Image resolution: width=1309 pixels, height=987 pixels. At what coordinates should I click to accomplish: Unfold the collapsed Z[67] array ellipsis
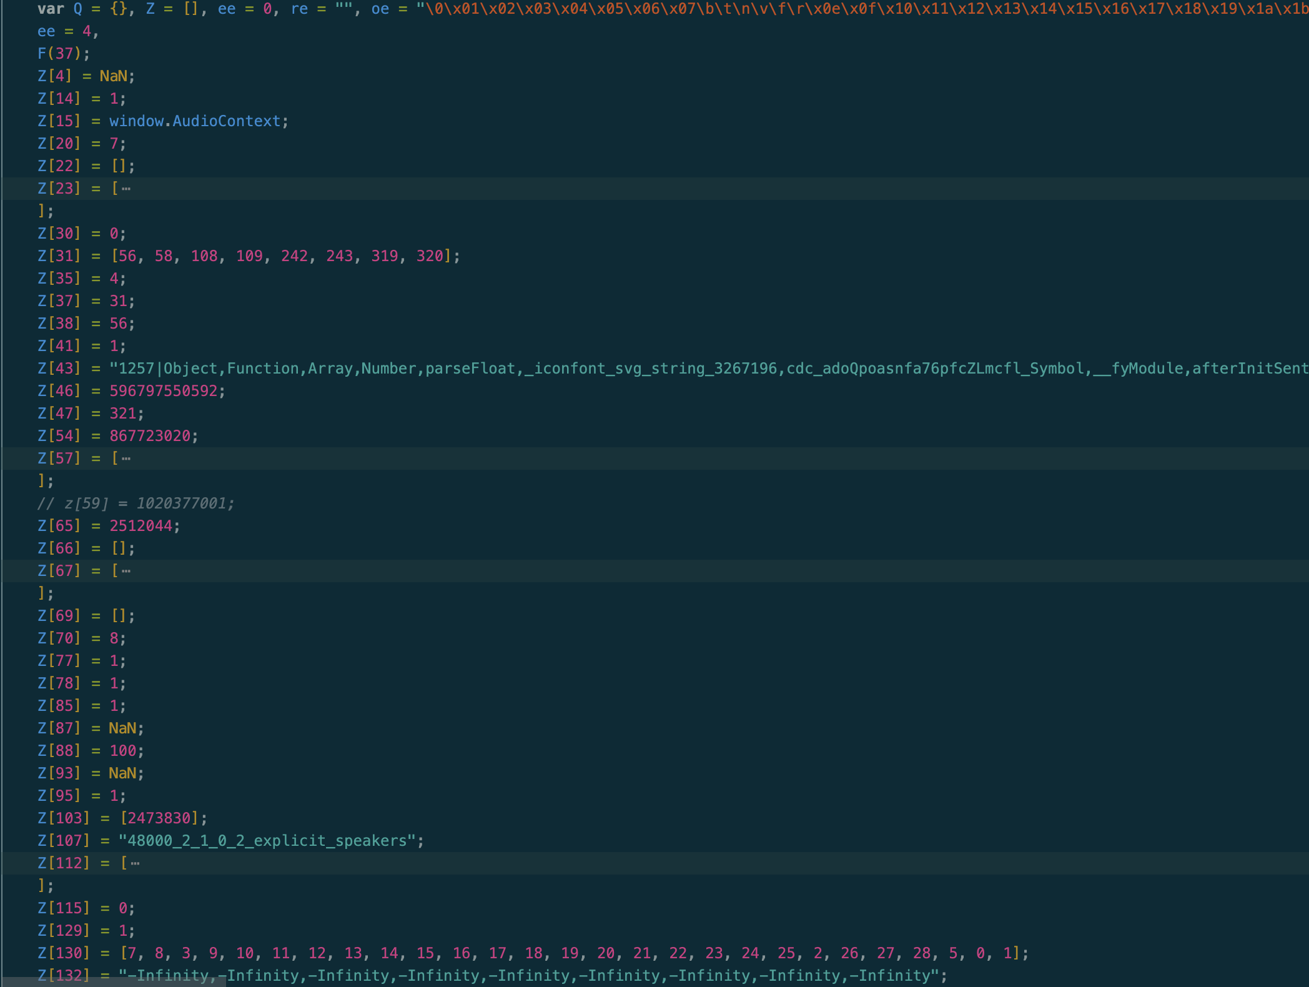(x=126, y=571)
